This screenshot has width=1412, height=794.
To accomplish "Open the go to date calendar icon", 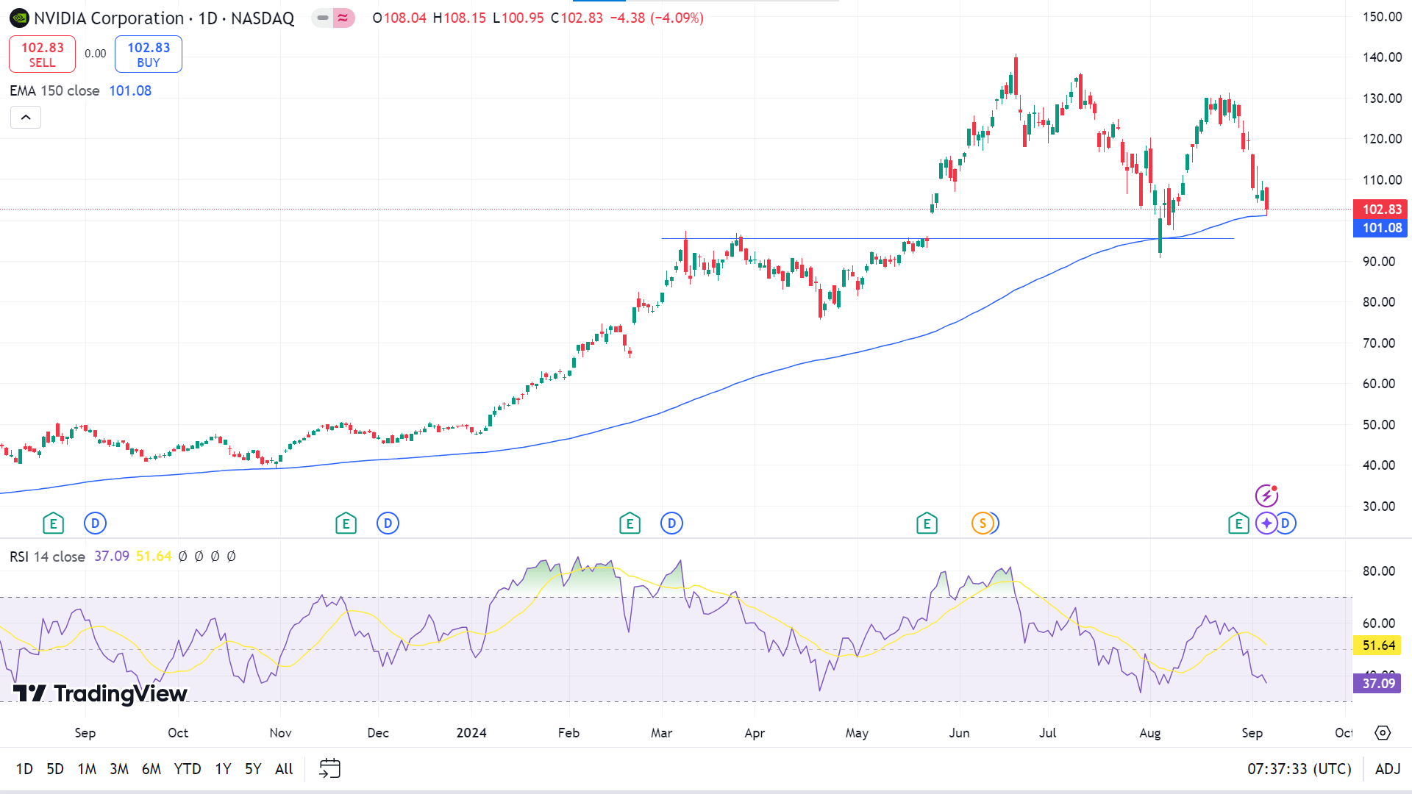I will 329,768.
